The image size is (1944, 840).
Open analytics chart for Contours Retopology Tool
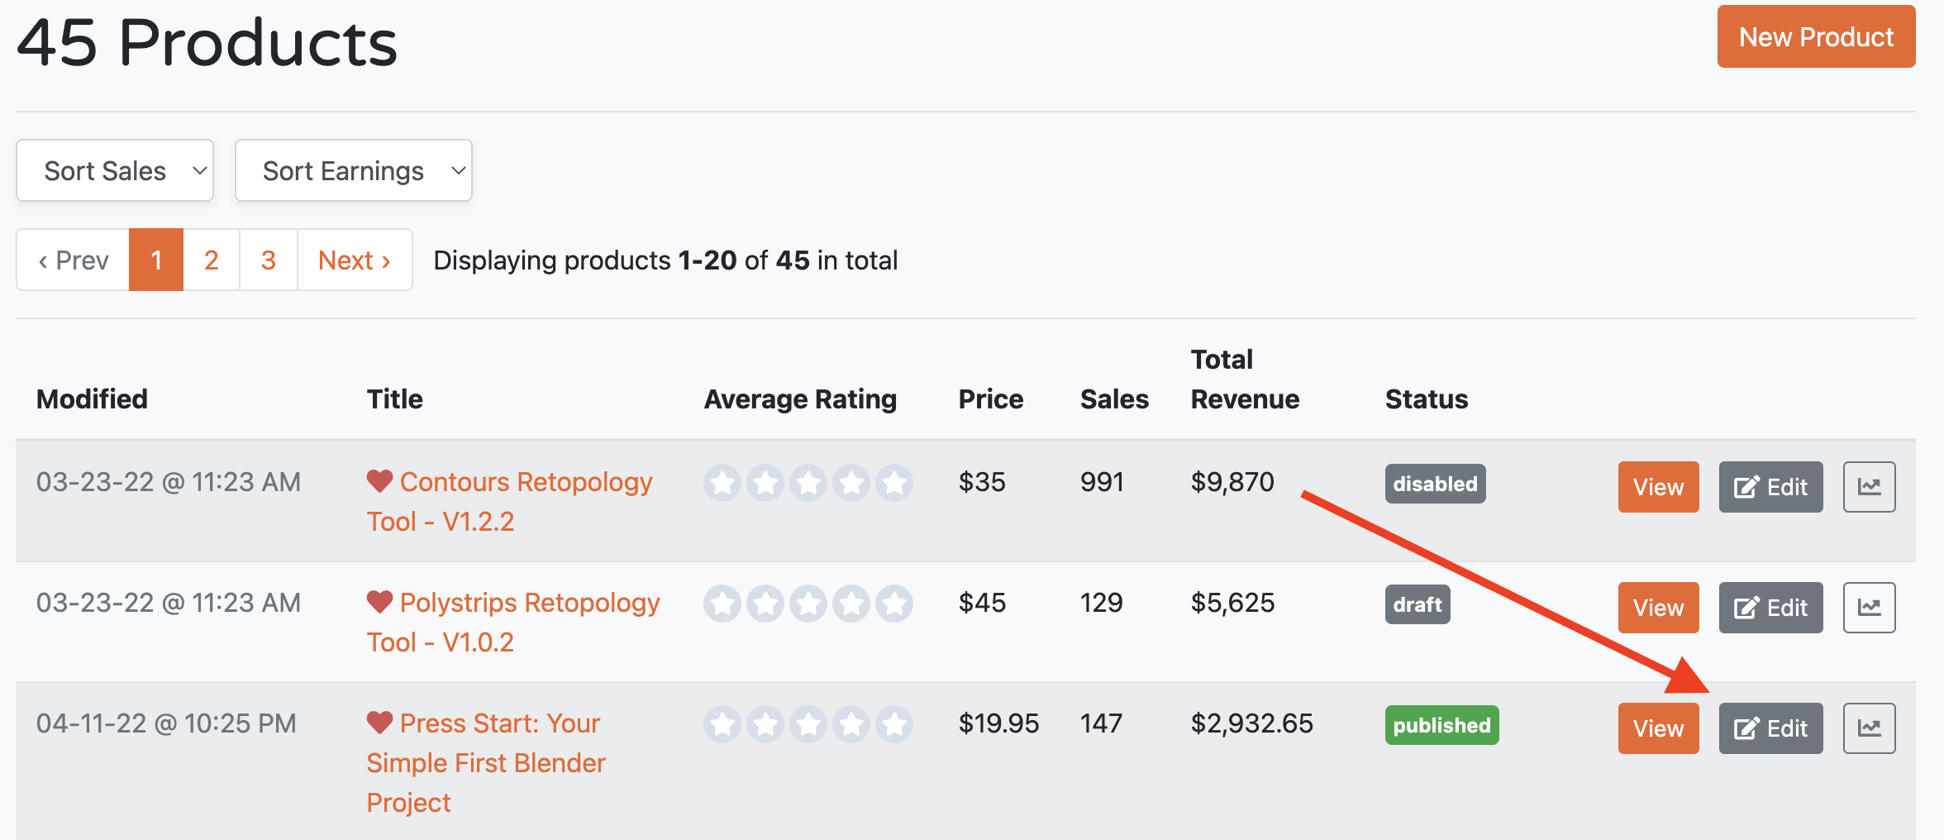tap(1869, 487)
